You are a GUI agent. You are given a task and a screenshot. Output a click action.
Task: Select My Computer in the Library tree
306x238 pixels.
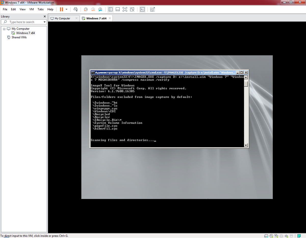tap(20, 29)
